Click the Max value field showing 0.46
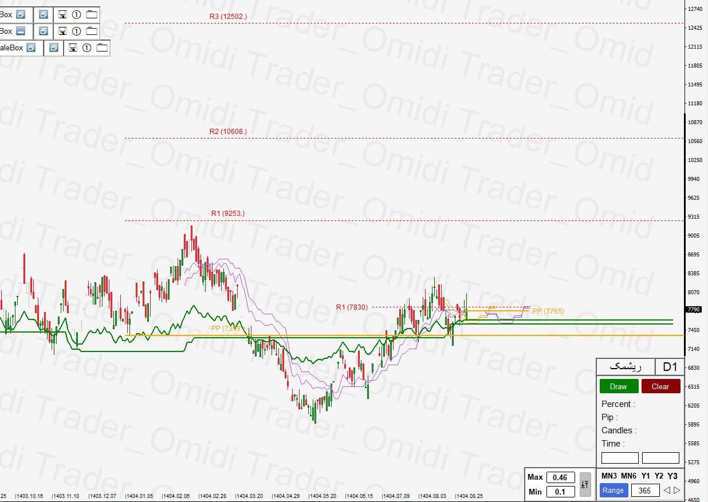Screen dimensions: 708x502 (560, 477)
